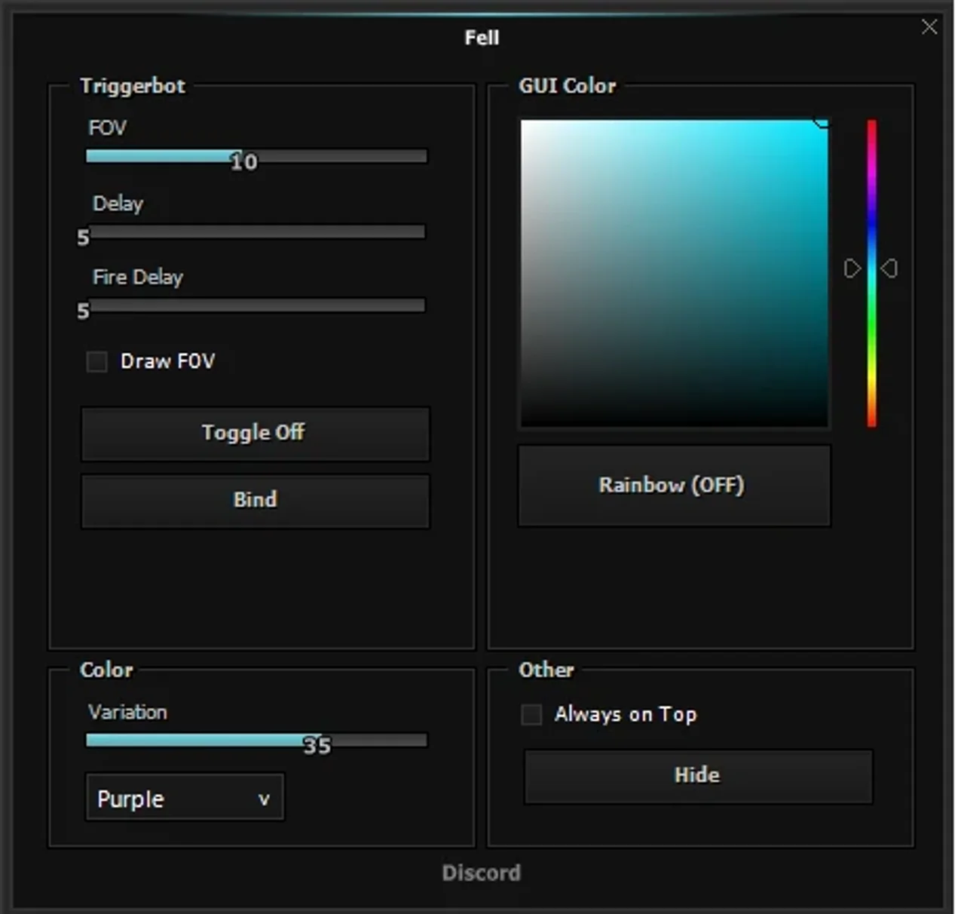Pick a shade in GUI Color gradient square
Viewport: 958px width, 914px height.
point(674,273)
